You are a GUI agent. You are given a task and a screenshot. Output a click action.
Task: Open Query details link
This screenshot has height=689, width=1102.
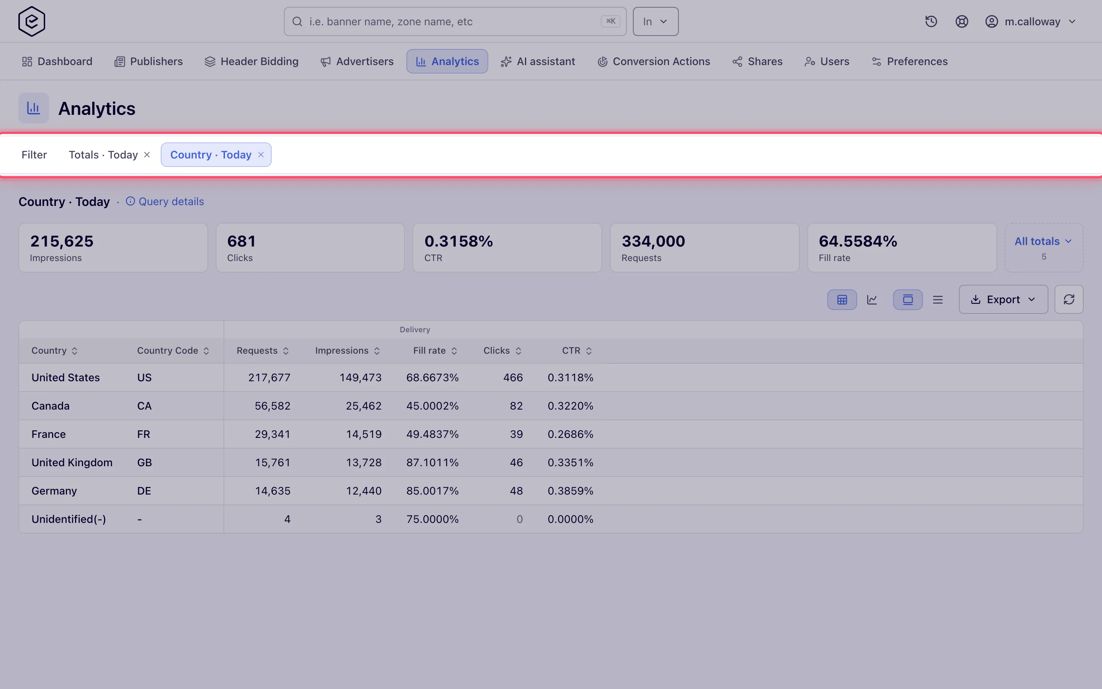[165, 201]
